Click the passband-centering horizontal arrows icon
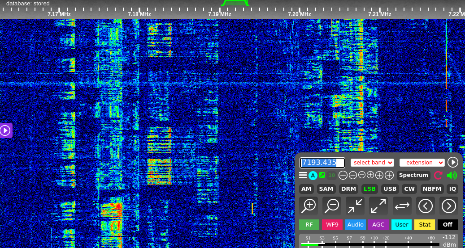This screenshot has height=248, width=465. tap(402, 206)
